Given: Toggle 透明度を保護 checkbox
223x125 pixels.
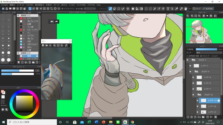Looking at the screenshot, I should (187, 56).
